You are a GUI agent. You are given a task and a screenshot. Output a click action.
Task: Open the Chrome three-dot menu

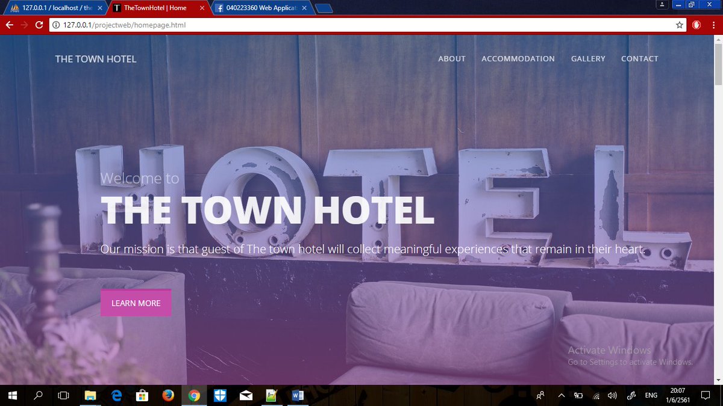[x=713, y=25]
